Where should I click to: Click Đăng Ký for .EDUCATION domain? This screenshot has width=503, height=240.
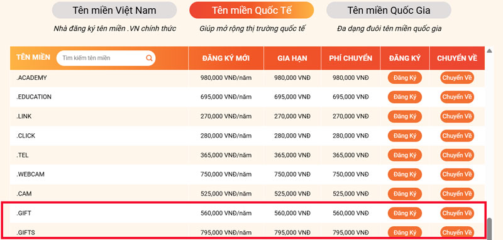405,97
